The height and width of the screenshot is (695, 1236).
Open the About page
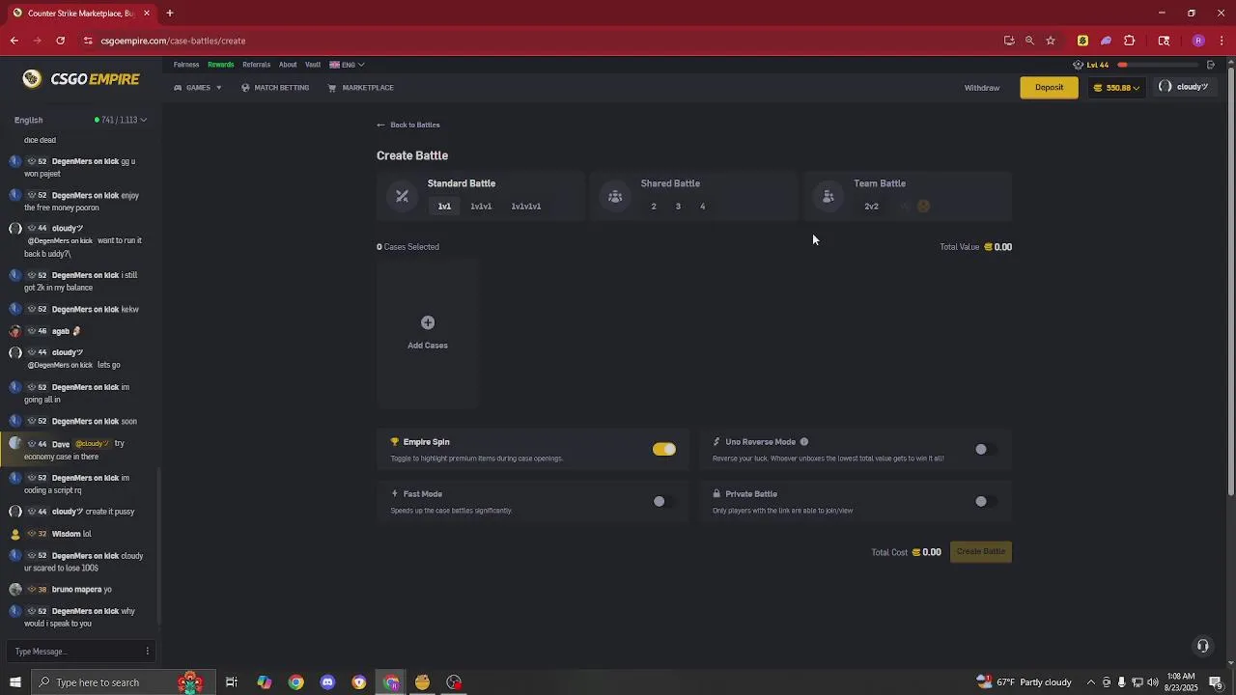[x=288, y=65]
